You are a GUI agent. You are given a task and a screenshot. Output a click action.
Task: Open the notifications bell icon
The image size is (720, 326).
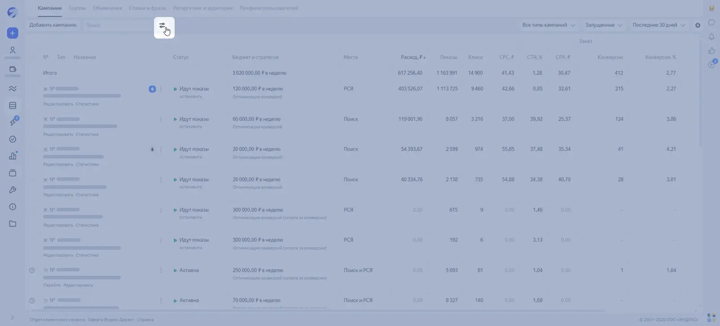711,37
